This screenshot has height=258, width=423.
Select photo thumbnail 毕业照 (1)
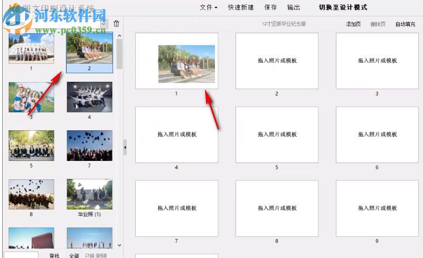90,194
